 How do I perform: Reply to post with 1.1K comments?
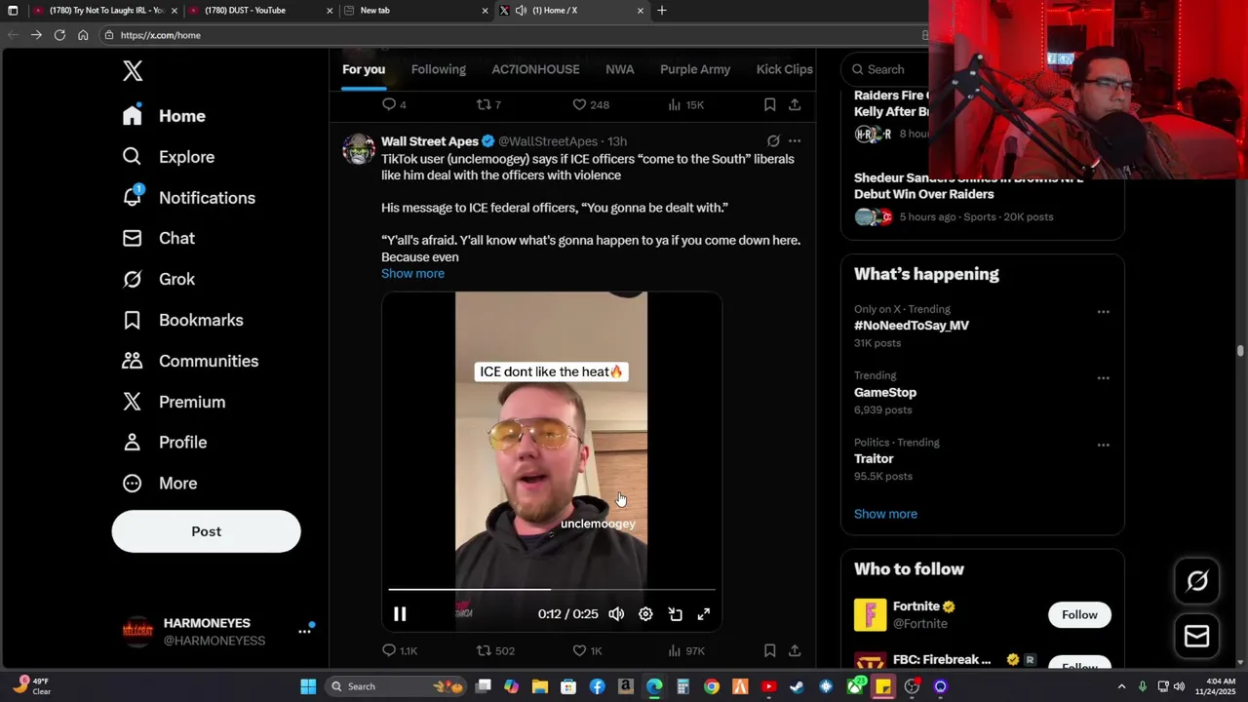(399, 650)
